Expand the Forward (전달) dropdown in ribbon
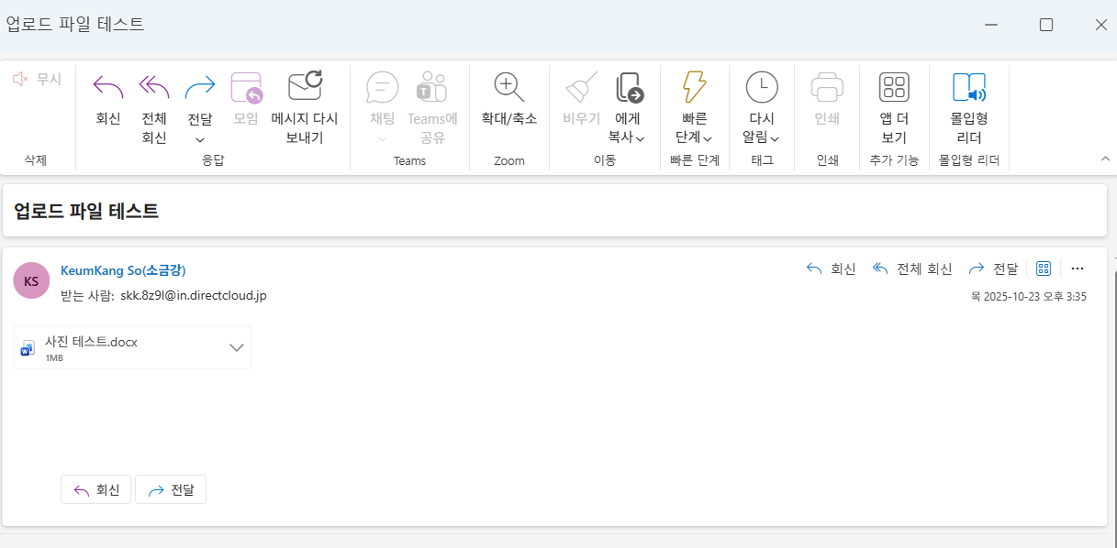 click(x=200, y=139)
